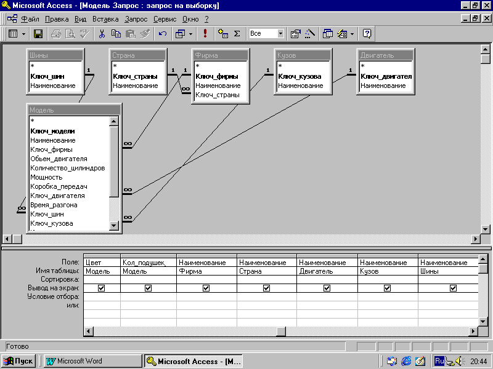Image resolution: width=493 pixels, height=369 pixels.
Task: Toggle the Totals sigma button
Action: [x=237, y=34]
